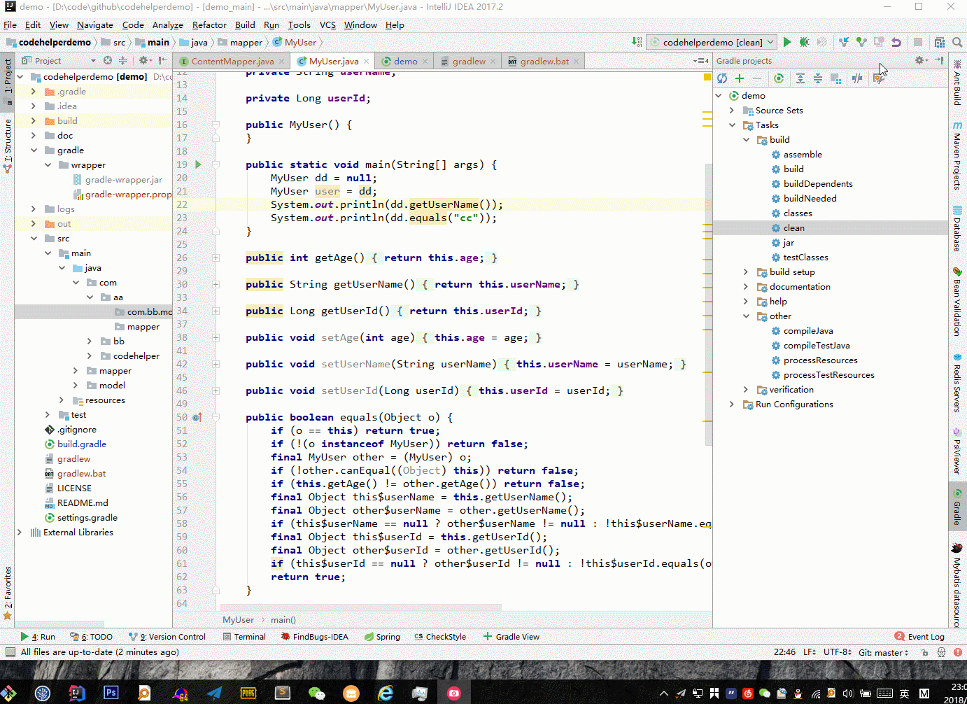Viewport: 967px width, 704px height.
Task: Click Expand All in Gradle panel
Action: 800,78
